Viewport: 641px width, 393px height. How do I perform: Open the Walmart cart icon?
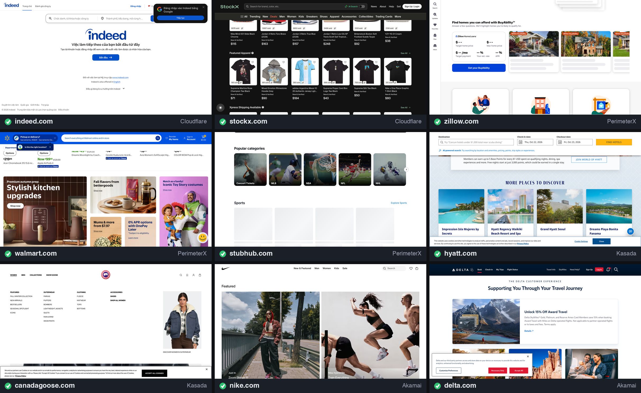[203, 138]
